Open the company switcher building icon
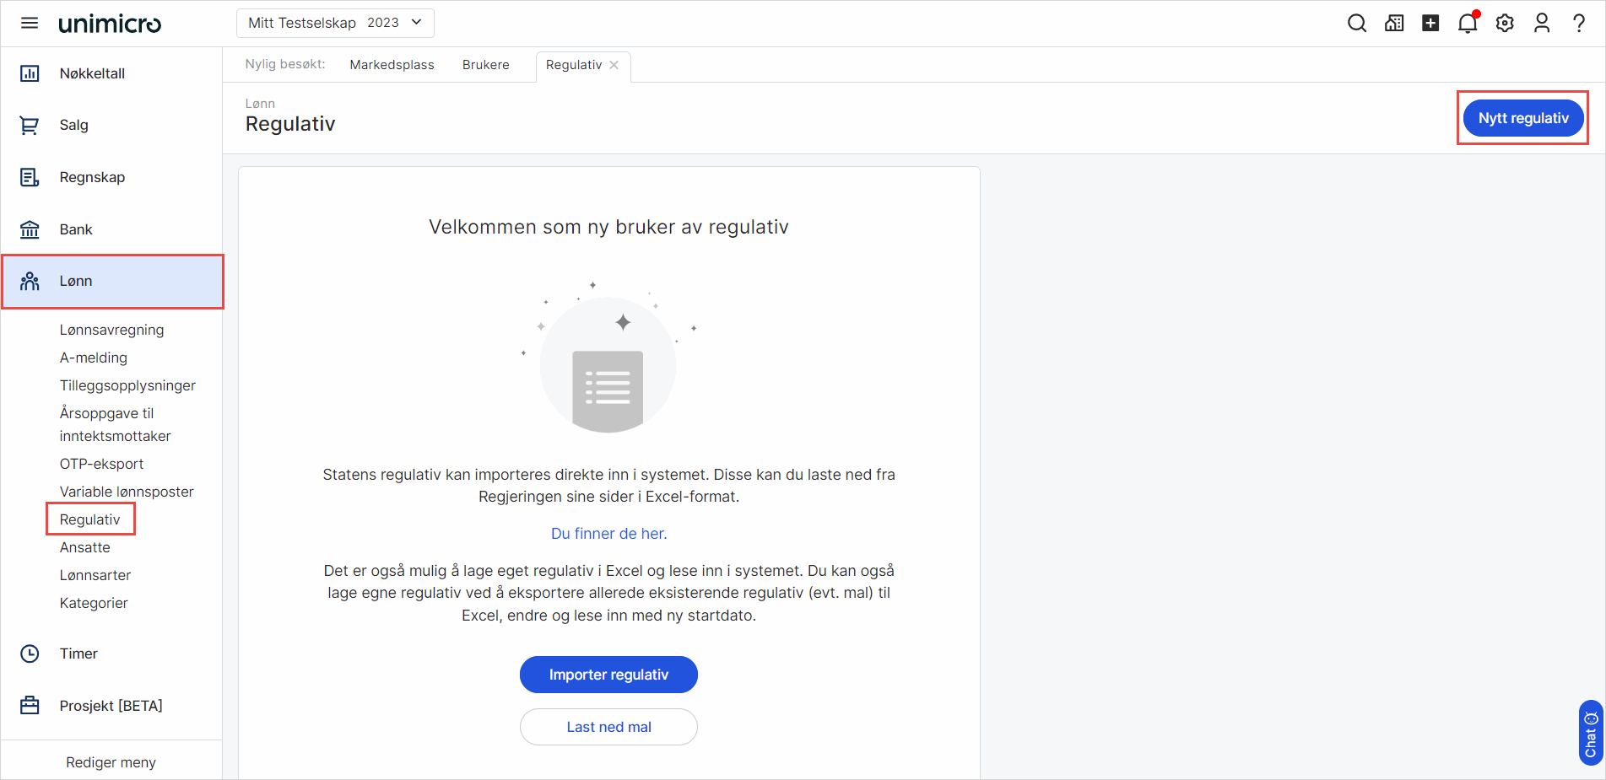Screen dimensions: 1606x780 tap(1394, 23)
